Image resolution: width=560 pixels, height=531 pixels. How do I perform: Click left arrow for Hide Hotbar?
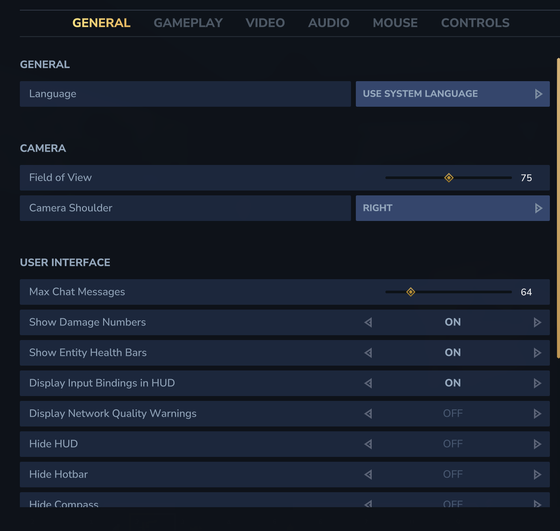368,475
